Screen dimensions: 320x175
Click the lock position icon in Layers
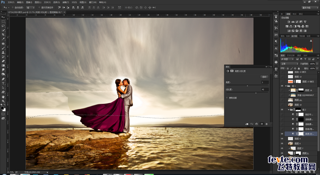tap(295, 69)
